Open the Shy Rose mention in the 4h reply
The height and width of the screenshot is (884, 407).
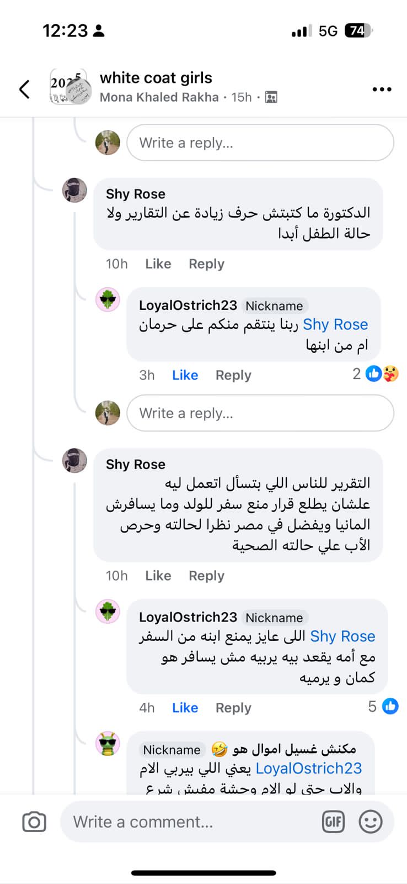point(342,636)
